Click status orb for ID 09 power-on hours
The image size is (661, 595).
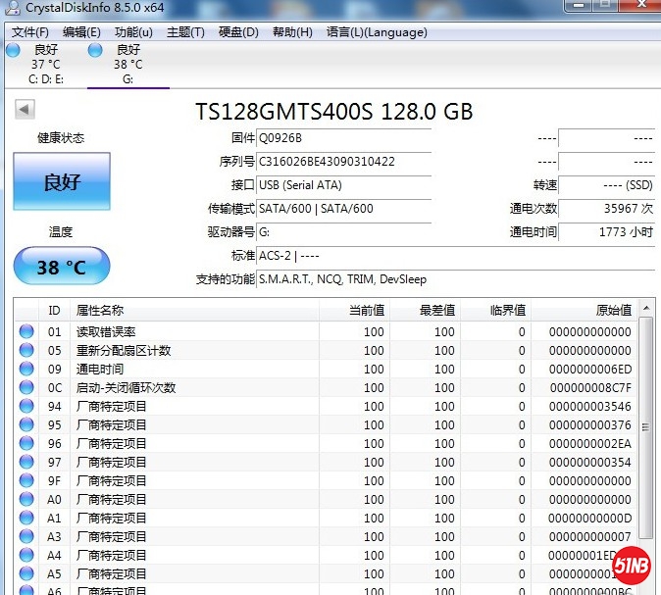pos(26,370)
